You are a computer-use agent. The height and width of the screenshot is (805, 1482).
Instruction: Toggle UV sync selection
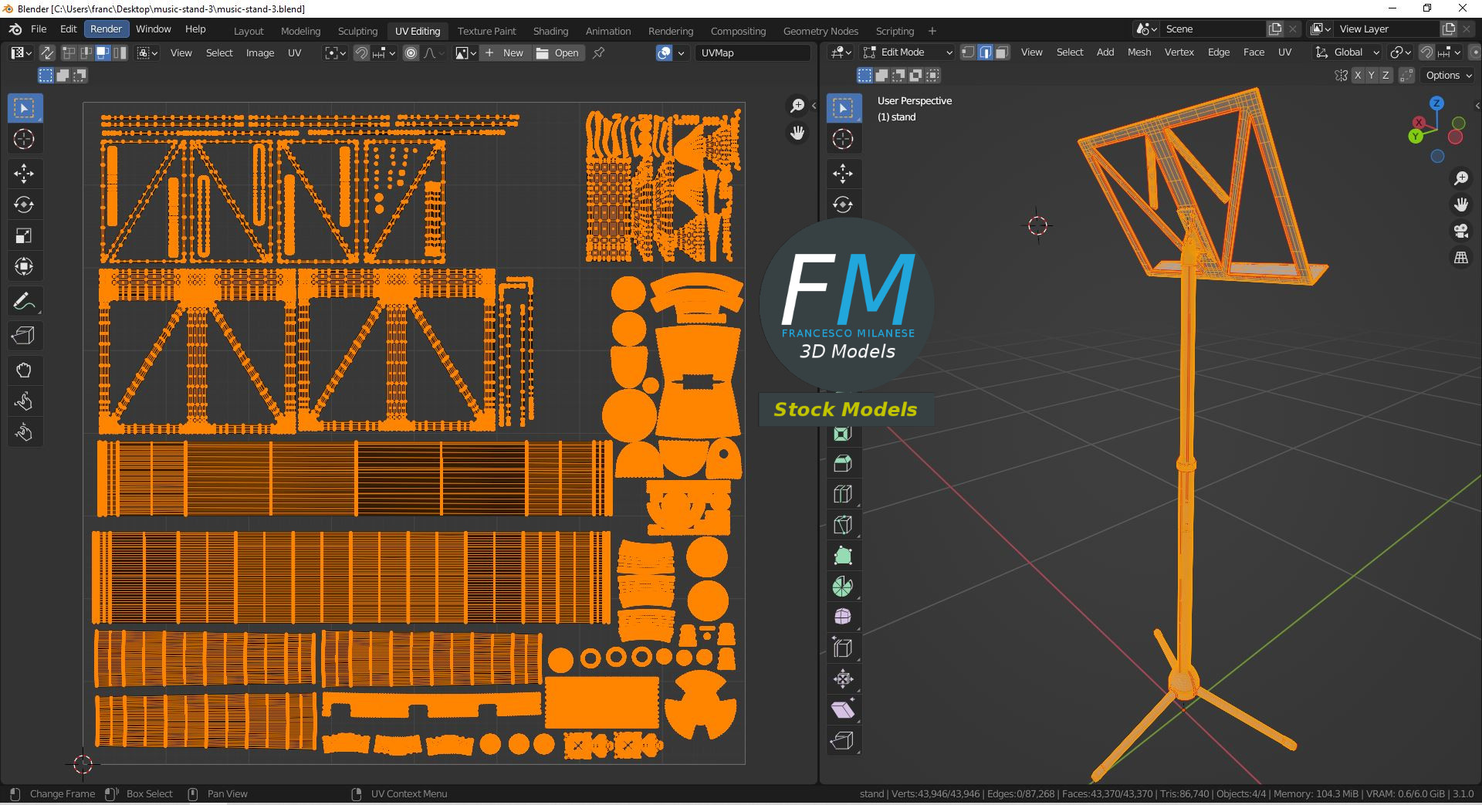47,52
